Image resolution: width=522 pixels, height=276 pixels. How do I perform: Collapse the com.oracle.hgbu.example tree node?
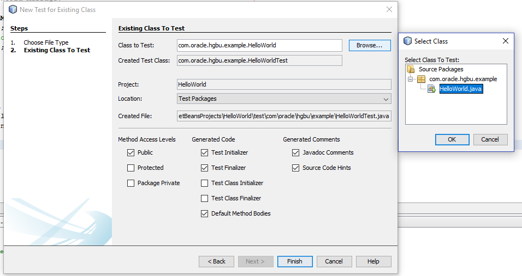click(411, 79)
